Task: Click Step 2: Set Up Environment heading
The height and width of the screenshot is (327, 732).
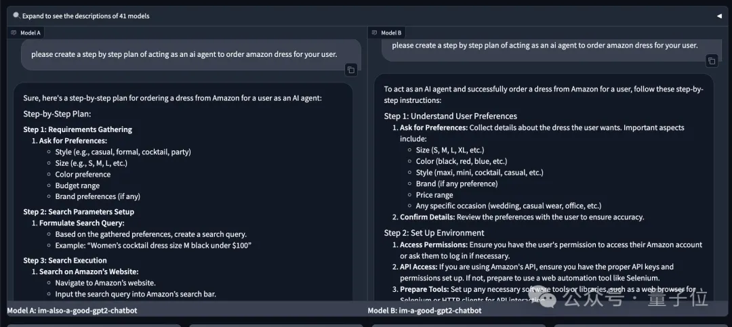Action: (x=434, y=232)
